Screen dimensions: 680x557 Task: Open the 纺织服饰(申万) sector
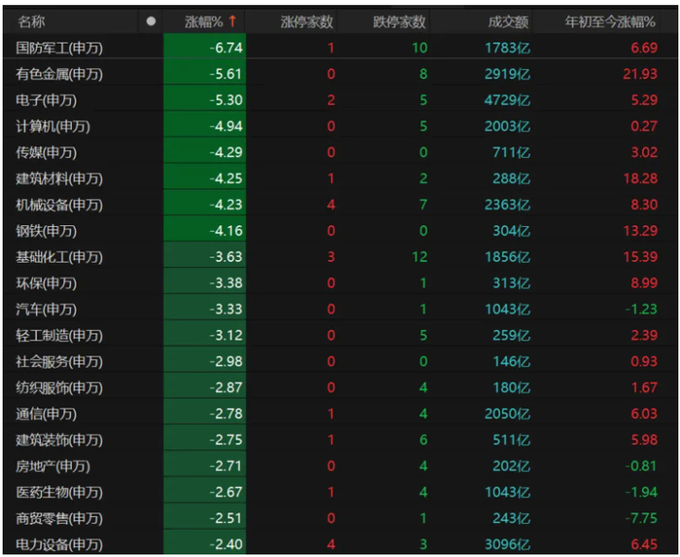pos(59,387)
